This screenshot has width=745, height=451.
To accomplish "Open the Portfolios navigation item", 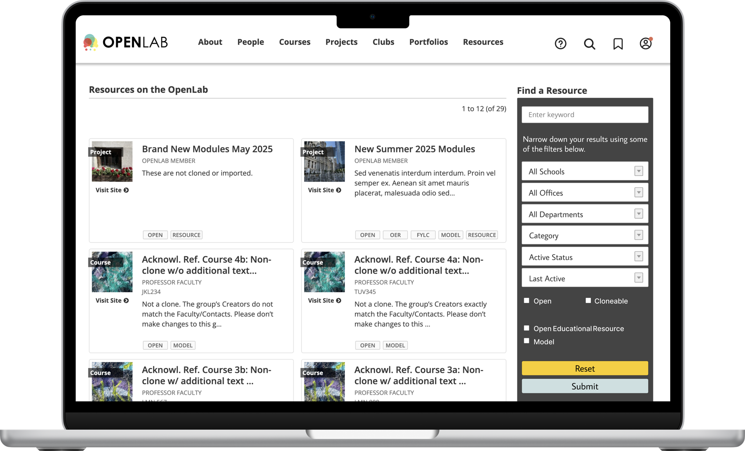I will tap(428, 42).
